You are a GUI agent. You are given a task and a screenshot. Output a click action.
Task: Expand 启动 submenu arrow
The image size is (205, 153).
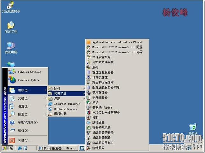84,99
